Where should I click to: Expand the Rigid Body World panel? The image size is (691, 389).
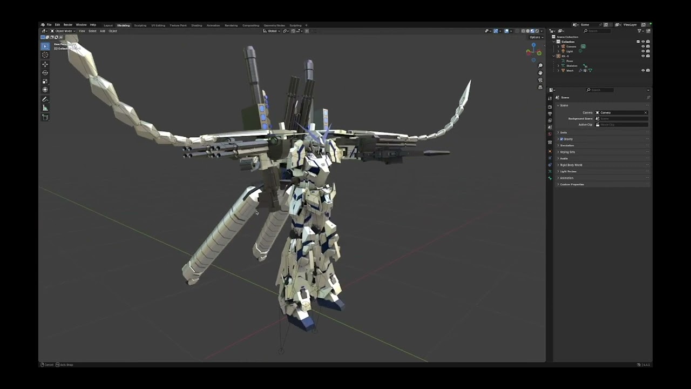[x=571, y=165]
